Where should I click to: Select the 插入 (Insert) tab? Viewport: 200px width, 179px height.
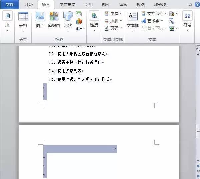pyautogui.click(x=46, y=5)
